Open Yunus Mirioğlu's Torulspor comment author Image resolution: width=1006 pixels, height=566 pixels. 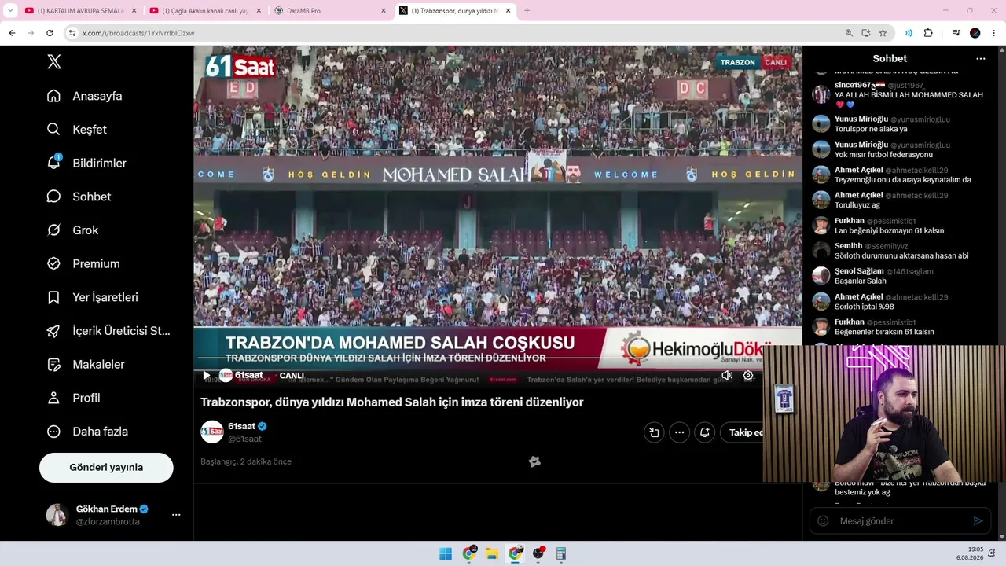[861, 119]
